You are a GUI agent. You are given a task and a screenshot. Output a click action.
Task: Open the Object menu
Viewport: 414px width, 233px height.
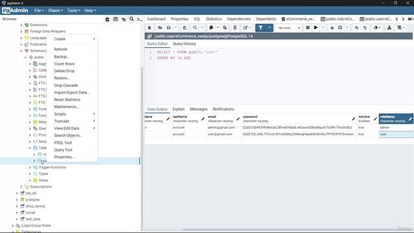pos(56,10)
